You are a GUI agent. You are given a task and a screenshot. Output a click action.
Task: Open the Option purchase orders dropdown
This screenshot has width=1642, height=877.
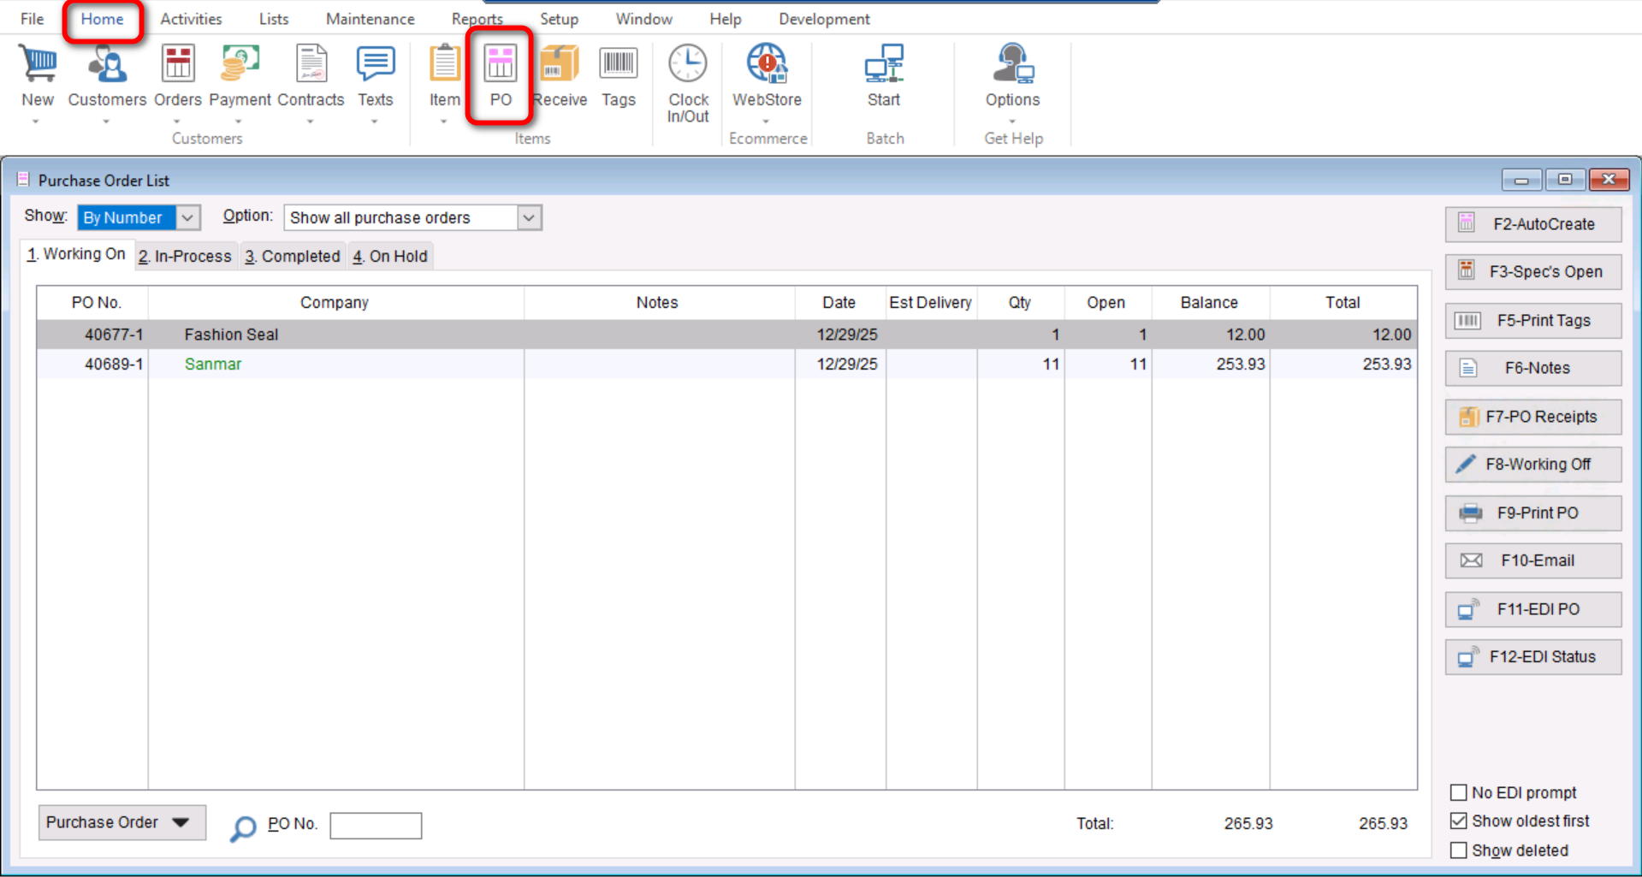coord(529,217)
